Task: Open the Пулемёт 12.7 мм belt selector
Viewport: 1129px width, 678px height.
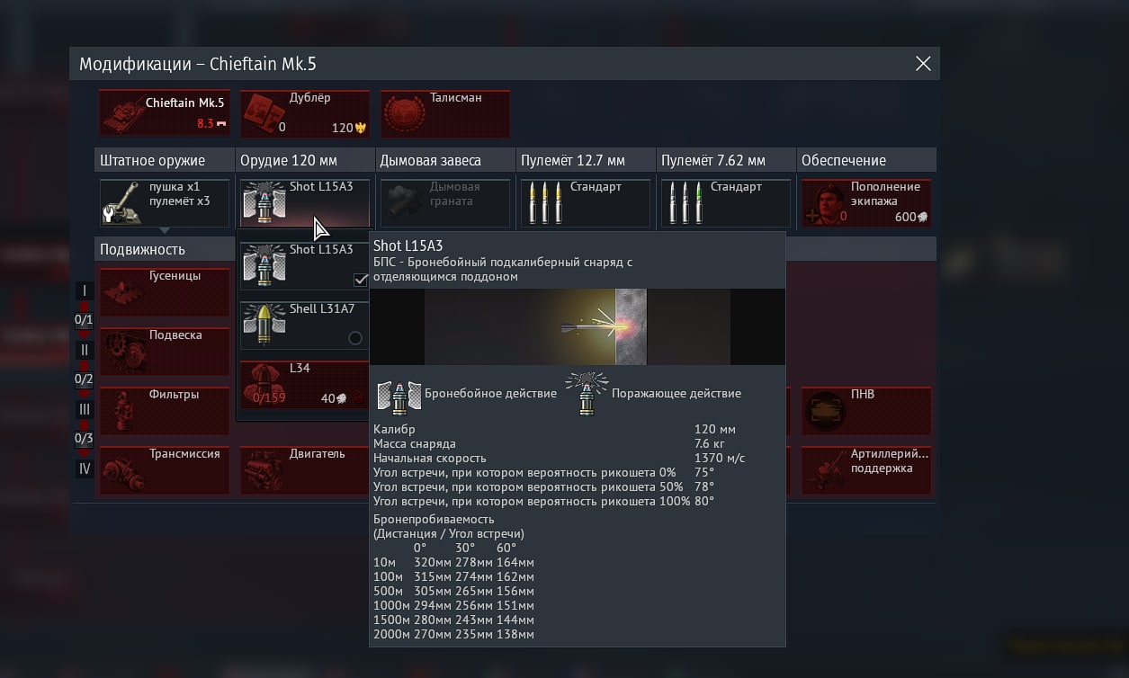Action: pos(586,202)
